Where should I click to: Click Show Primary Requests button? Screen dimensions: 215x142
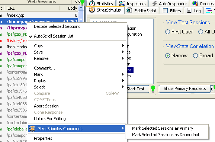185,89
